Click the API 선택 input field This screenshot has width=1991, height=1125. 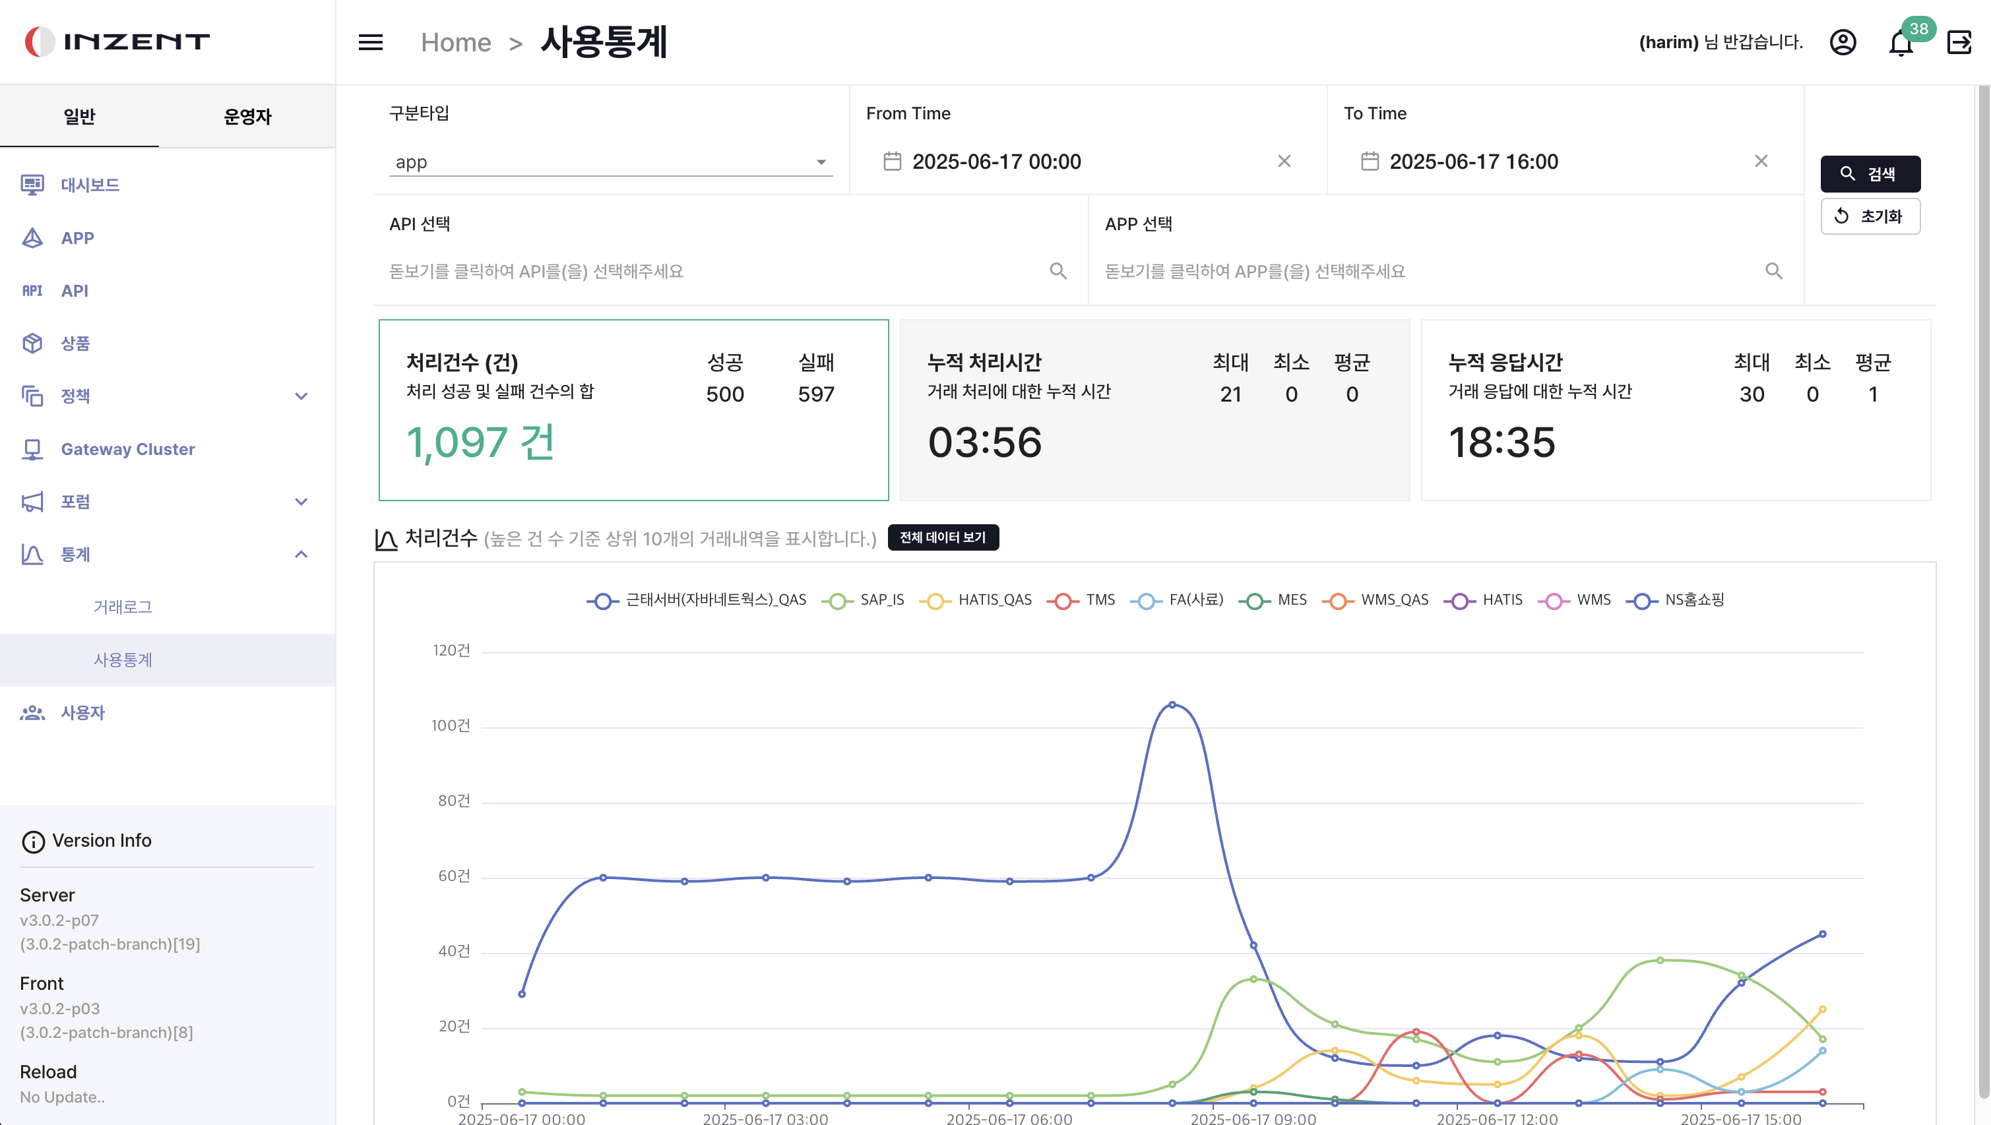click(x=715, y=271)
